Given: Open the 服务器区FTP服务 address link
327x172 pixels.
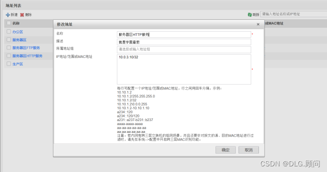Looking at the screenshot, I should point(26,48).
